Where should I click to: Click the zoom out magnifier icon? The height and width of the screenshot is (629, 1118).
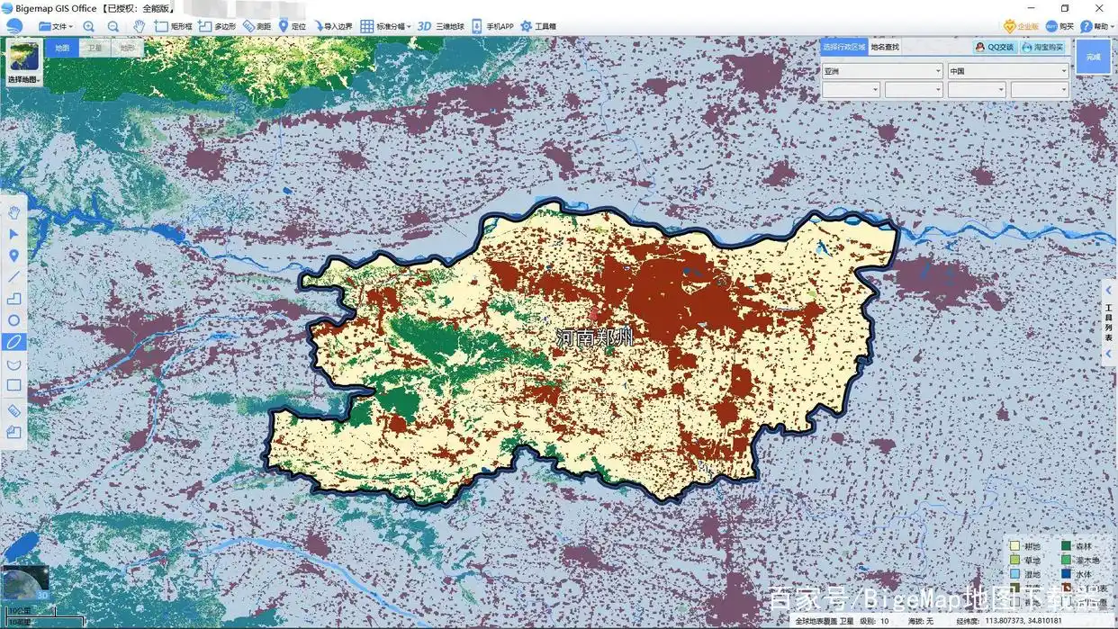click(x=113, y=26)
